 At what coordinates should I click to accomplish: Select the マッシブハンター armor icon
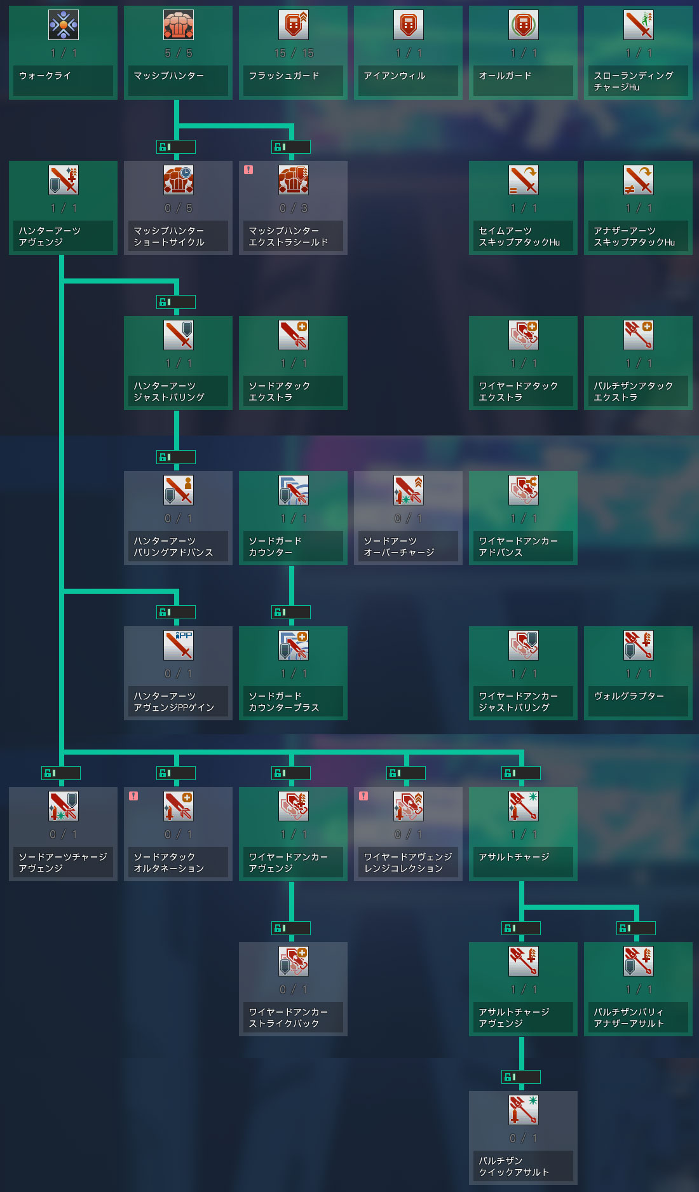(179, 25)
